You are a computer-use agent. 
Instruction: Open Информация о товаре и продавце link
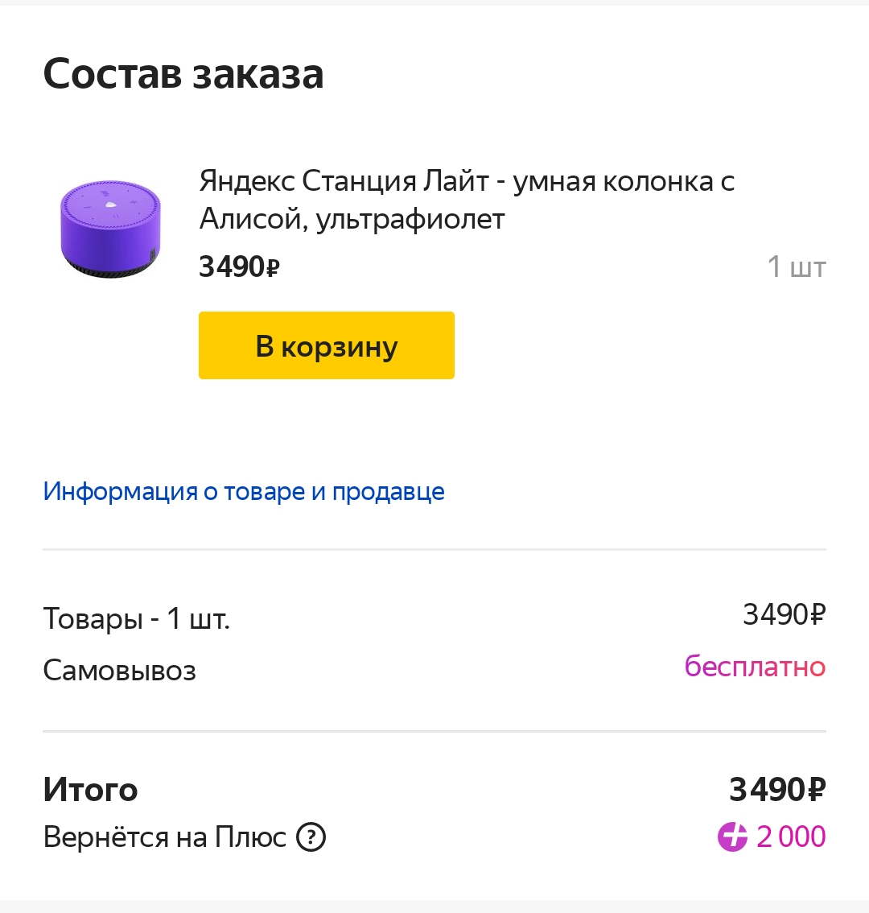tap(244, 492)
